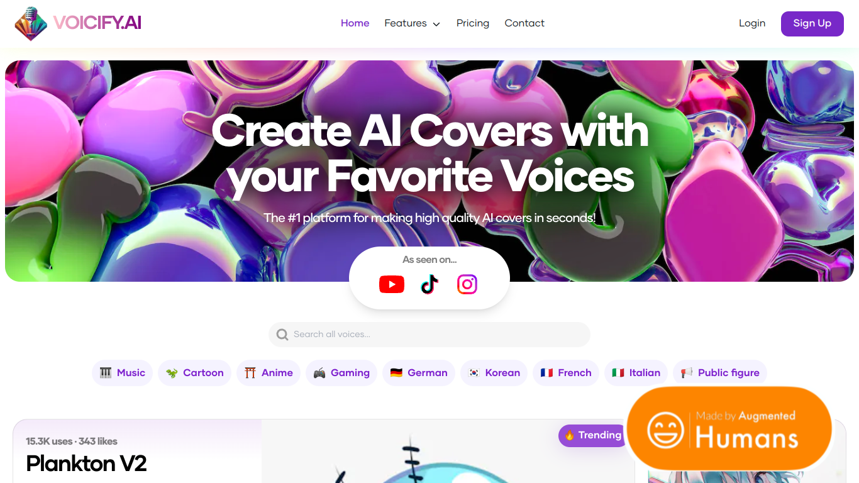Open the YouTube icon under As seen on

pos(392,284)
